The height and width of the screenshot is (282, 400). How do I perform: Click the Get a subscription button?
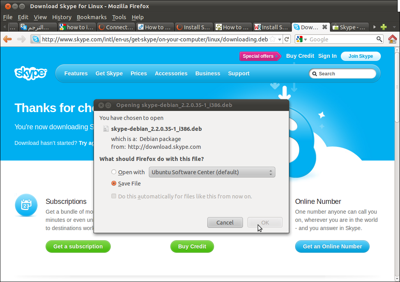78,246
